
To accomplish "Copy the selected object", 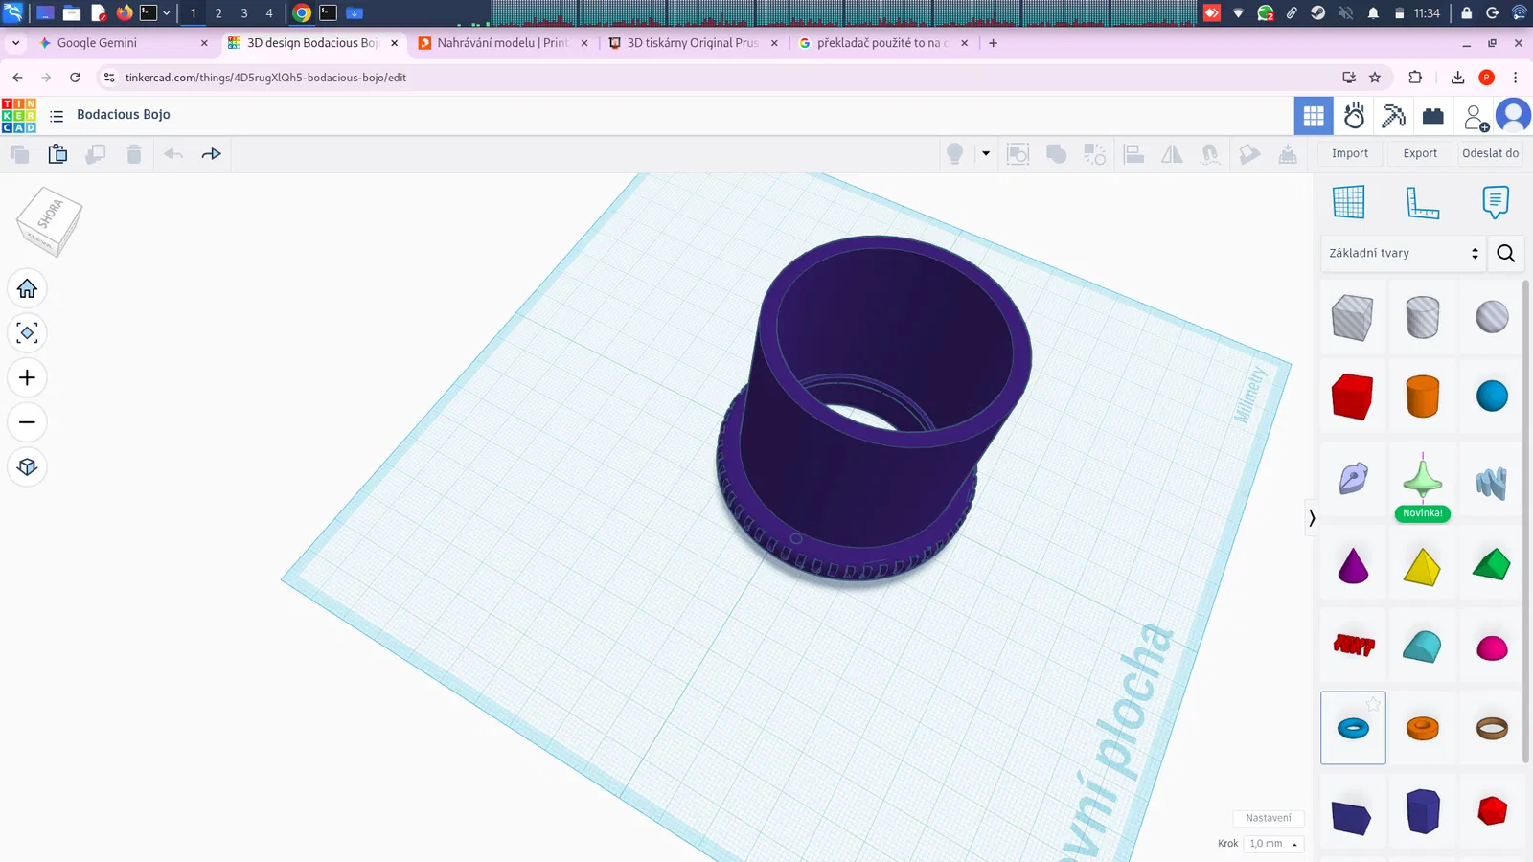I will [x=19, y=154].
